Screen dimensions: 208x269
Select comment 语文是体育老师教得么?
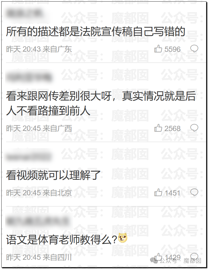pyautogui.click(x=62, y=240)
